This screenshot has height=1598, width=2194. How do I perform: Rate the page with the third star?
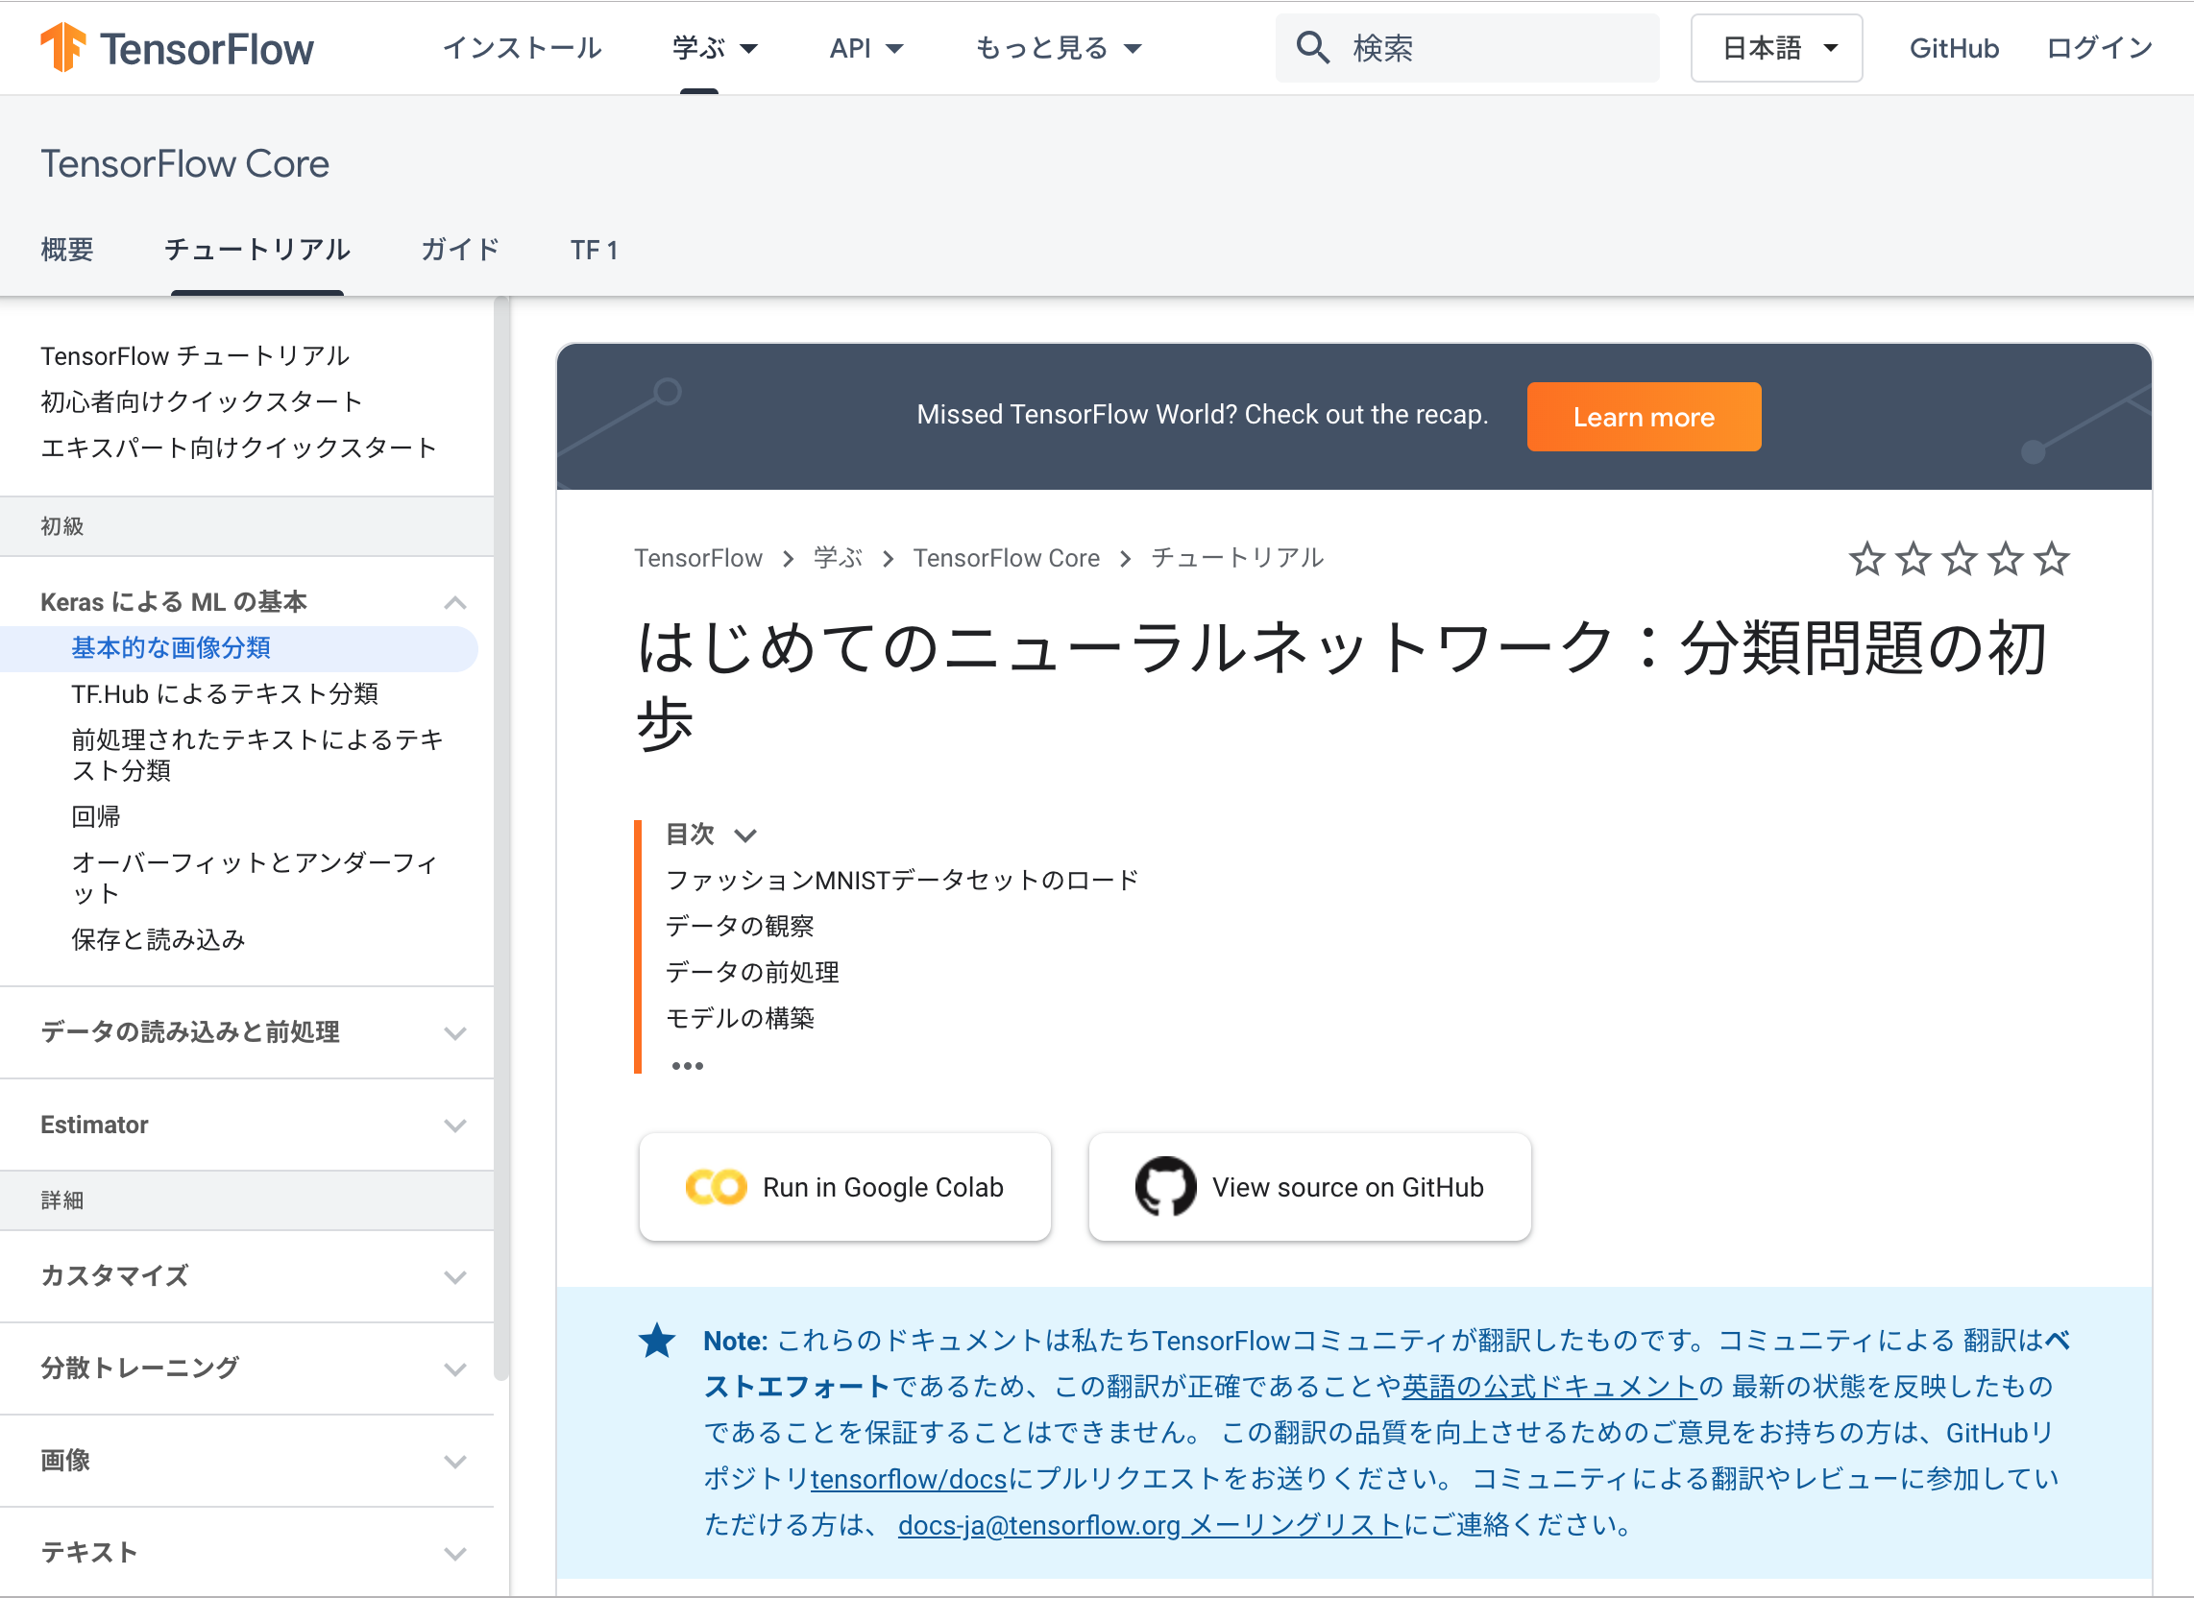point(1959,559)
